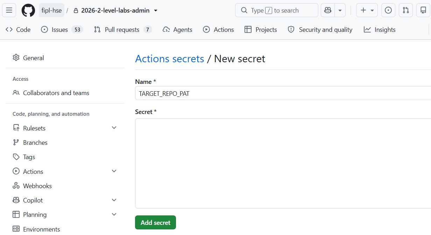The image size is (431, 235).
Task: Click the Projects tab table icon
Action: (x=248, y=30)
